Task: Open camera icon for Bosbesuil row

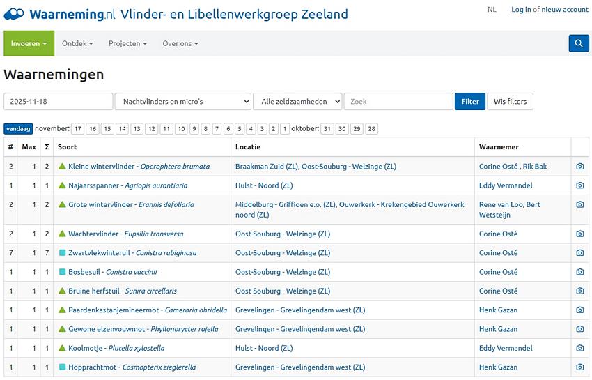Action: coord(580,272)
